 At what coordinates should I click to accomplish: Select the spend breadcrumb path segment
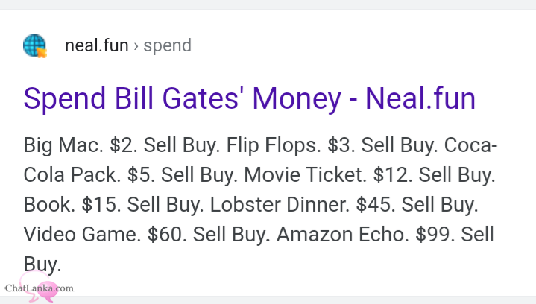[x=167, y=46]
